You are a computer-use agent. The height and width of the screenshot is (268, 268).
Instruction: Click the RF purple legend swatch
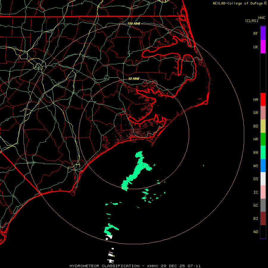click(x=263, y=33)
